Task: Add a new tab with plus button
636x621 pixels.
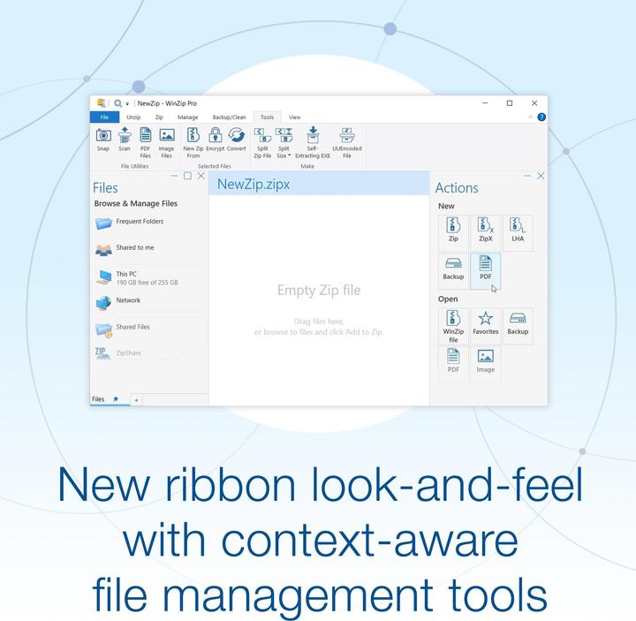Action: (x=136, y=400)
